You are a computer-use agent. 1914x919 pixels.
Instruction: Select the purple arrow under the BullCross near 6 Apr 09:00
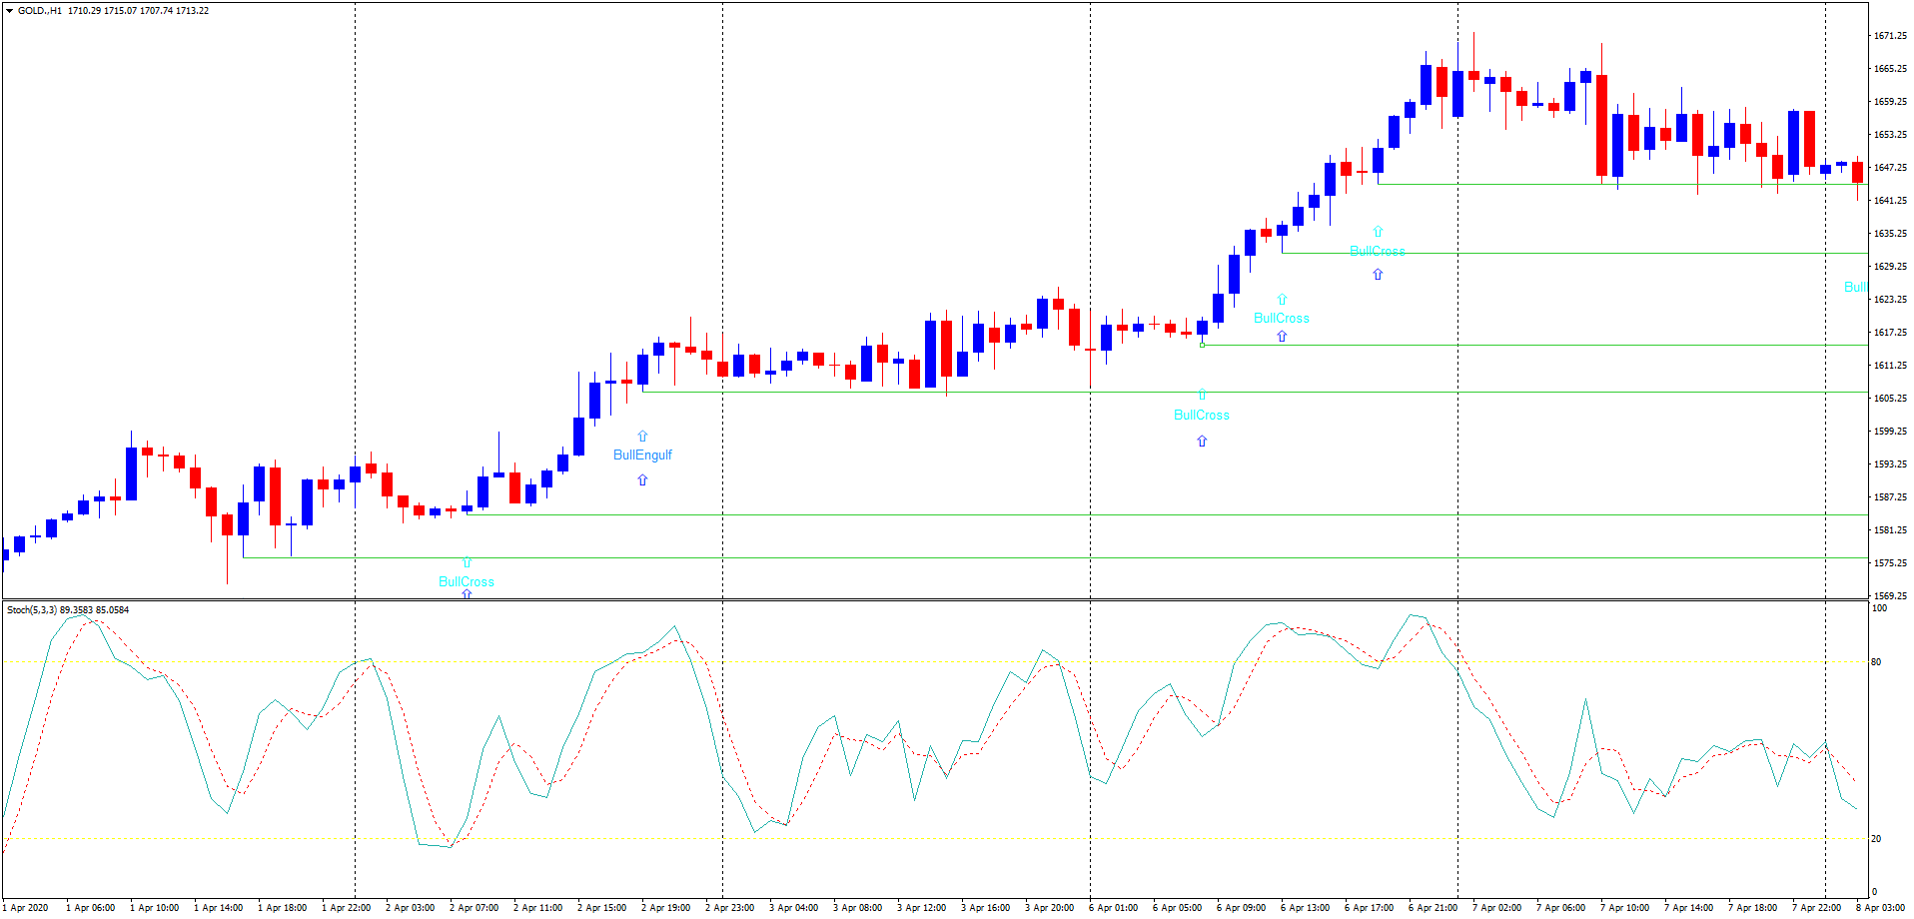[1281, 338]
